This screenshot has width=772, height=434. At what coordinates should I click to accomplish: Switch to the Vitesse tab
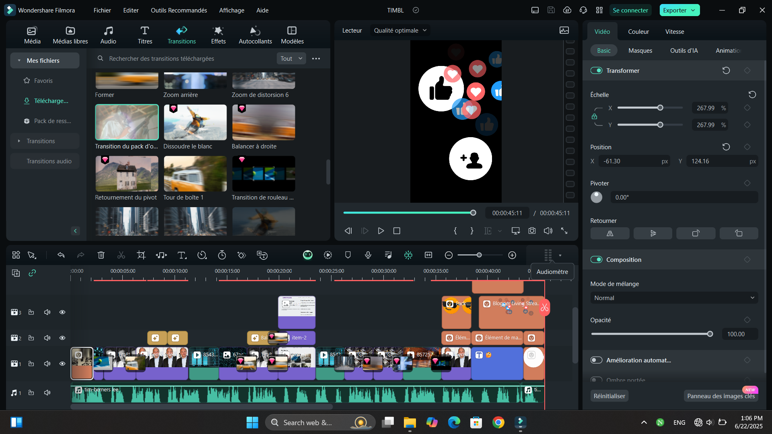pos(675,32)
